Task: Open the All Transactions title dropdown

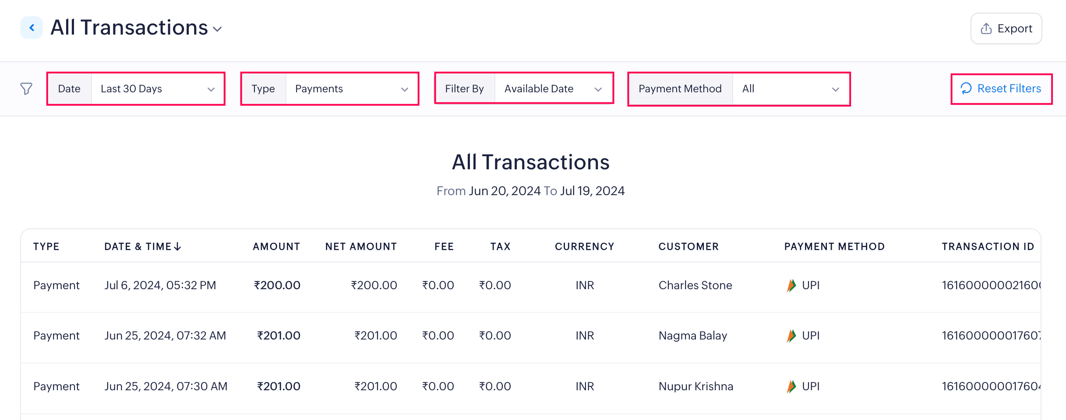Action: pos(218,29)
